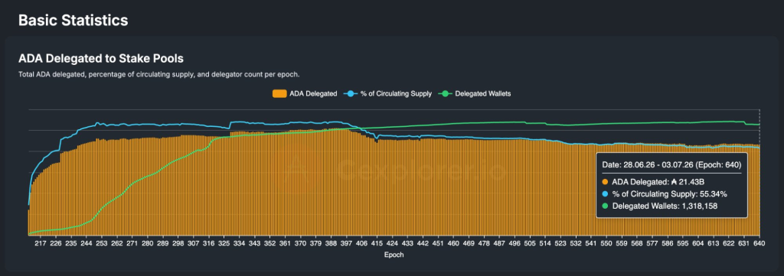
Task: Toggle the ADA Delegated legend series
Action: click(x=305, y=94)
